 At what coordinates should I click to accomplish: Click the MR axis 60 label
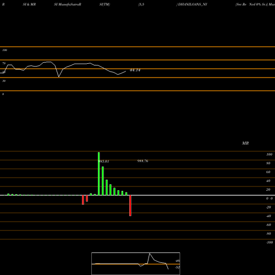(268, 172)
